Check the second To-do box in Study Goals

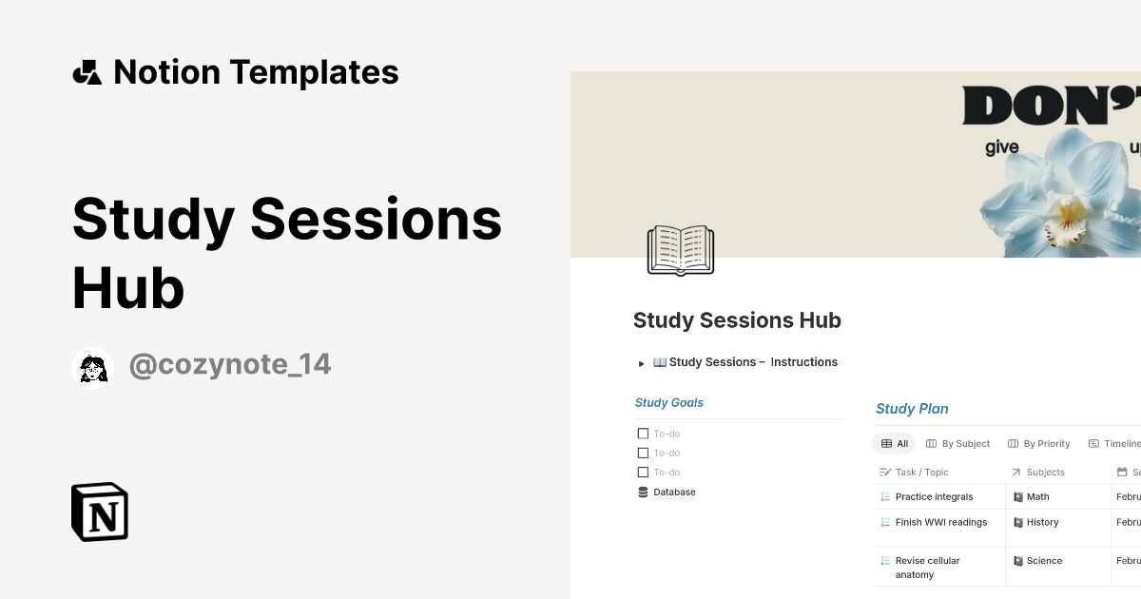[x=643, y=453]
